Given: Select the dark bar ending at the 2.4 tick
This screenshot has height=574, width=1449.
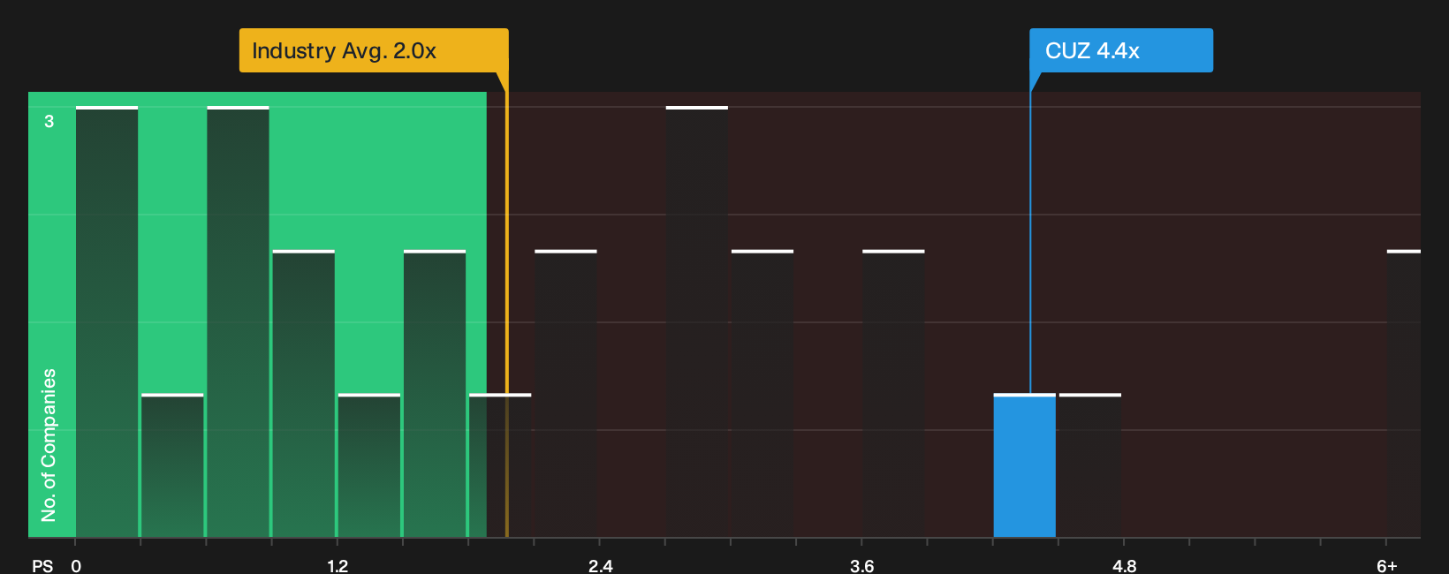Looking at the screenshot, I should click(565, 394).
